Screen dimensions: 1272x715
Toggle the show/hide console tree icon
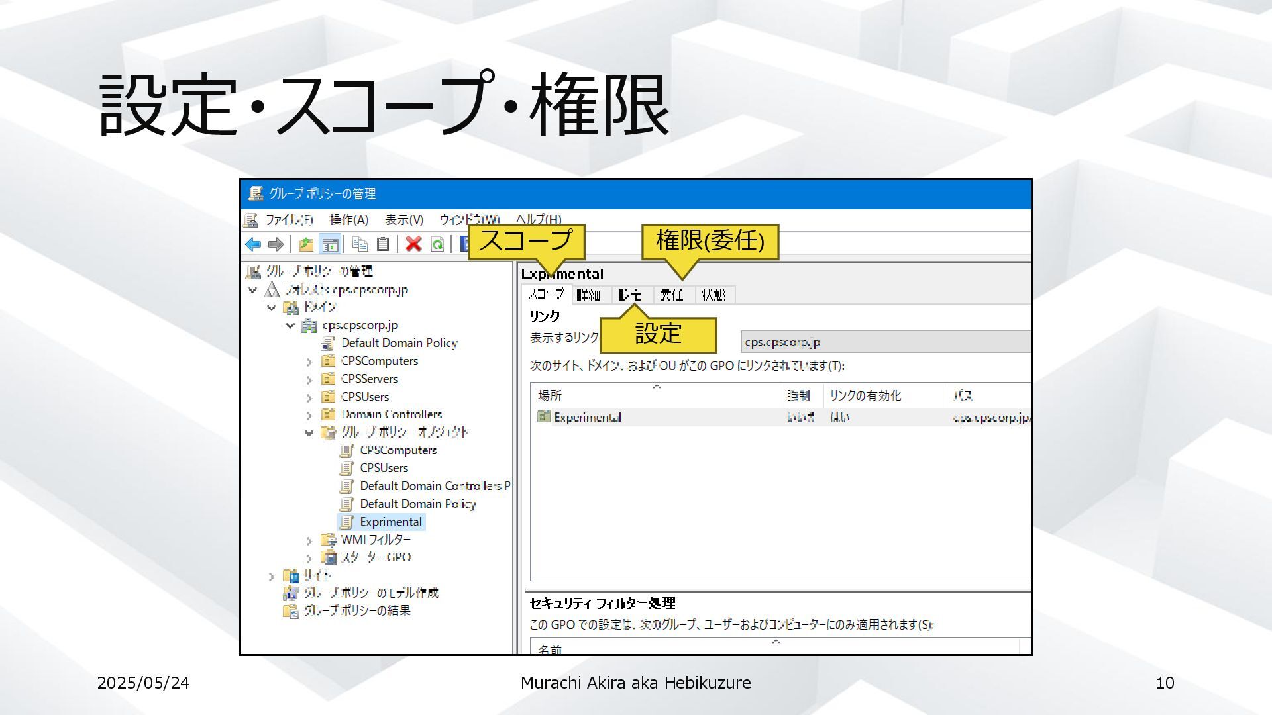tap(329, 244)
